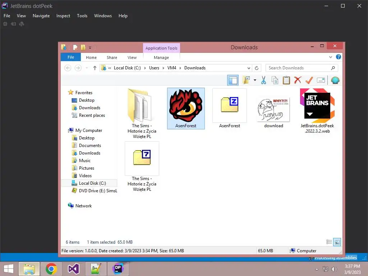This screenshot has width=368, height=276.
Task: Click search magnifier icon
Action: [333, 68]
